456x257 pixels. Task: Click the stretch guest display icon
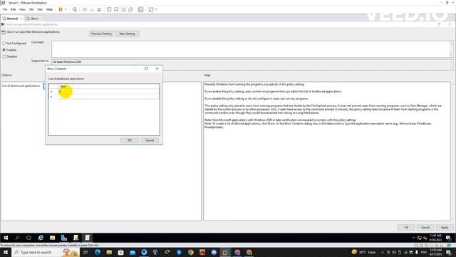(x=151, y=9)
